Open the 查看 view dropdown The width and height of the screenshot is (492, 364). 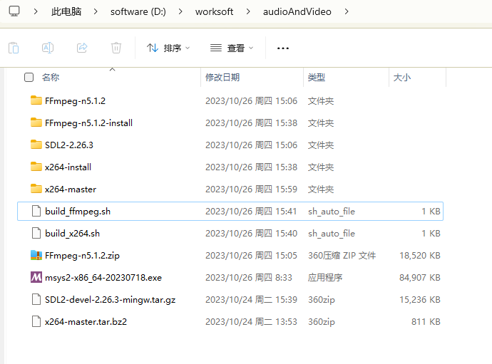point(232,48)
